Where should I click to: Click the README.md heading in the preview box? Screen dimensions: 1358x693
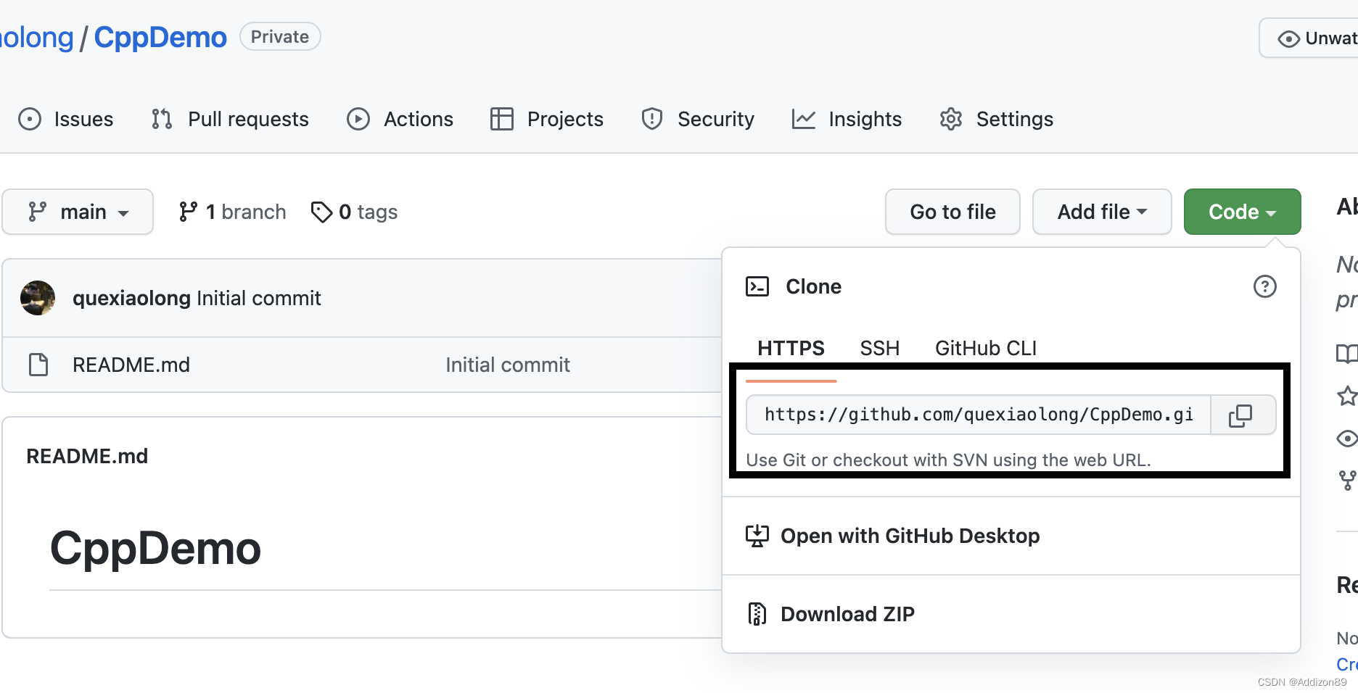87,456
